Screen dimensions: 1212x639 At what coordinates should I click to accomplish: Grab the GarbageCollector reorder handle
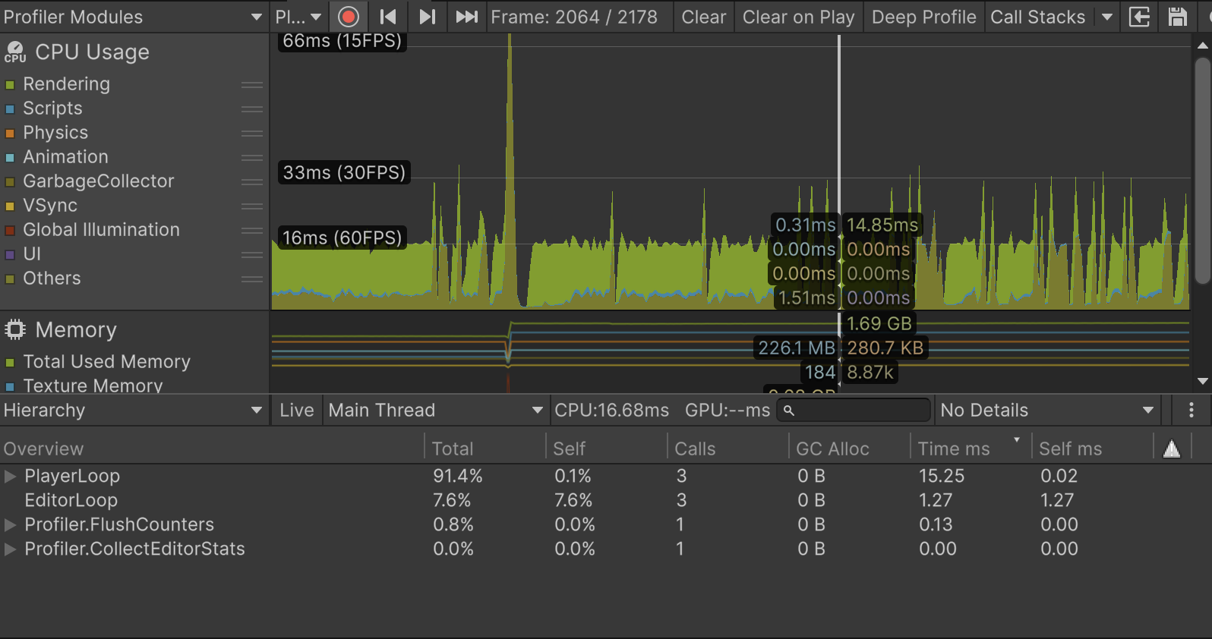click(x=252, y=182)
